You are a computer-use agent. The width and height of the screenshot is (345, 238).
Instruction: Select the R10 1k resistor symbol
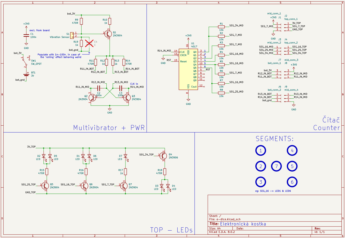109,21
